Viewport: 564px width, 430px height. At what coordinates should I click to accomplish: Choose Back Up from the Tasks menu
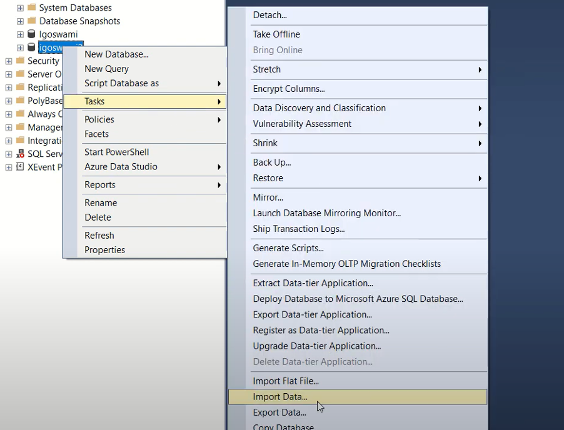point(272,162)
